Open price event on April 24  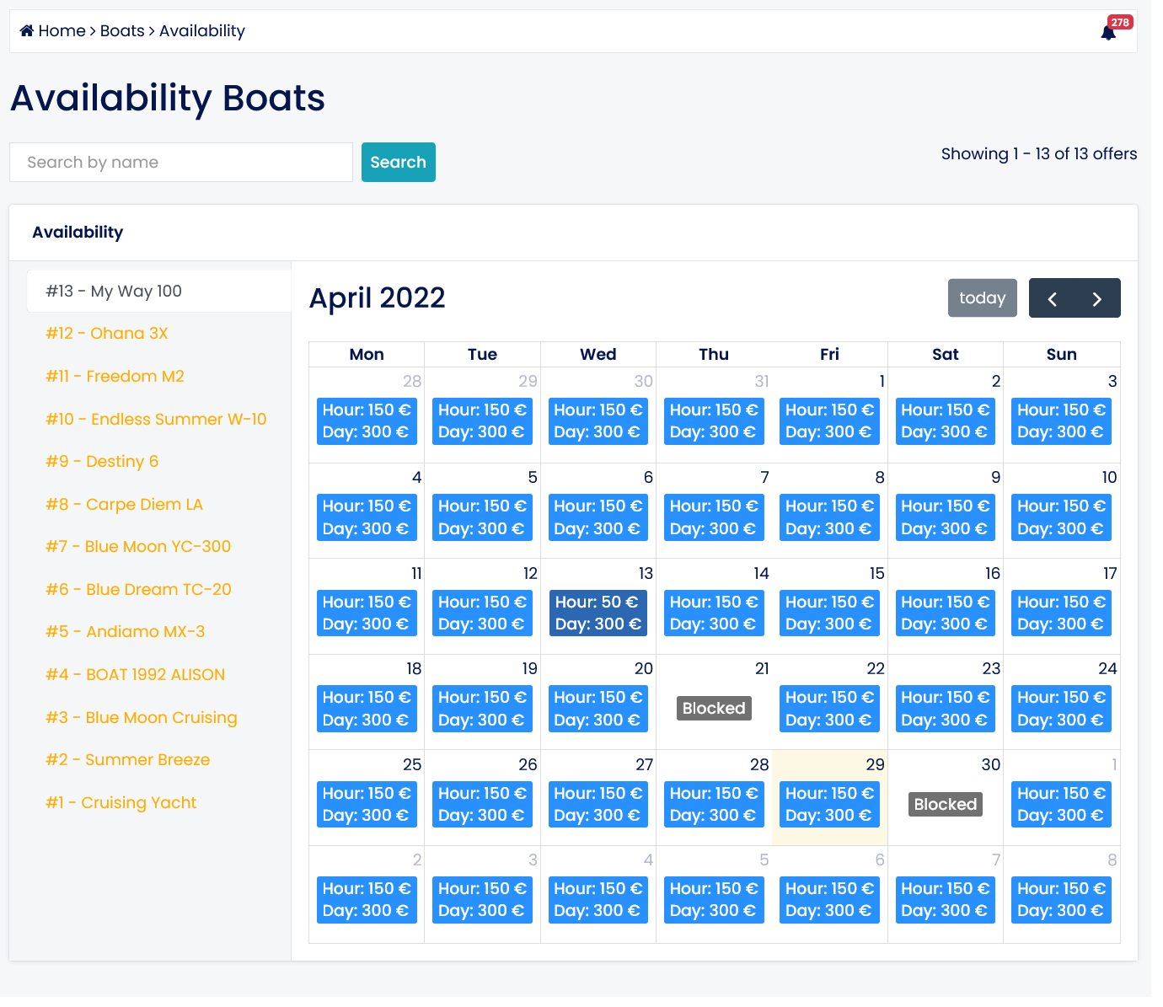[x=1061, y=709]
